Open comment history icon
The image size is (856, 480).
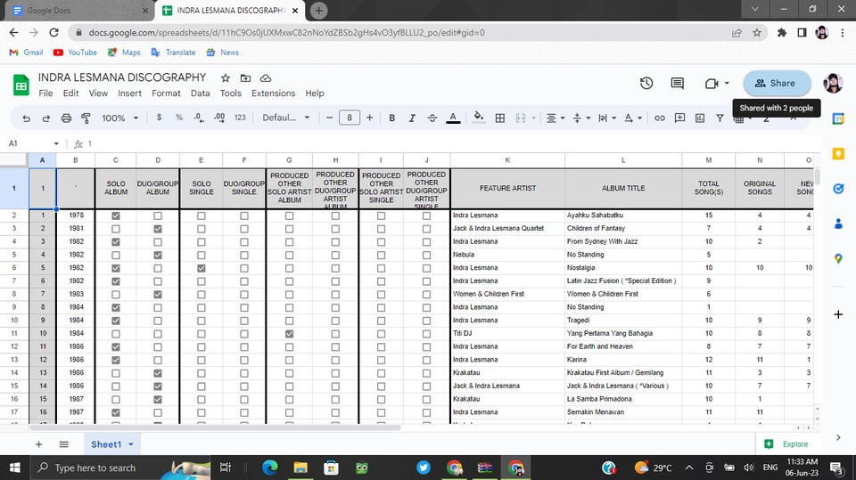coord(677,84)
